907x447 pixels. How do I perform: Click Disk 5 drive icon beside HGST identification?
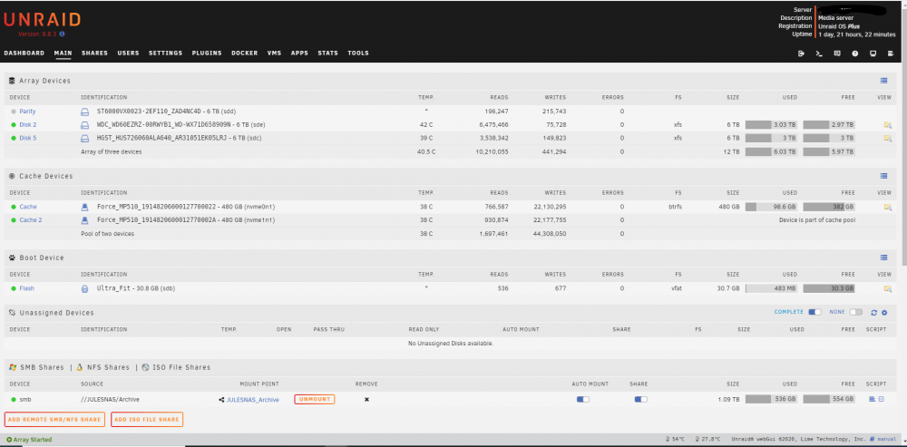pos(84,138)
